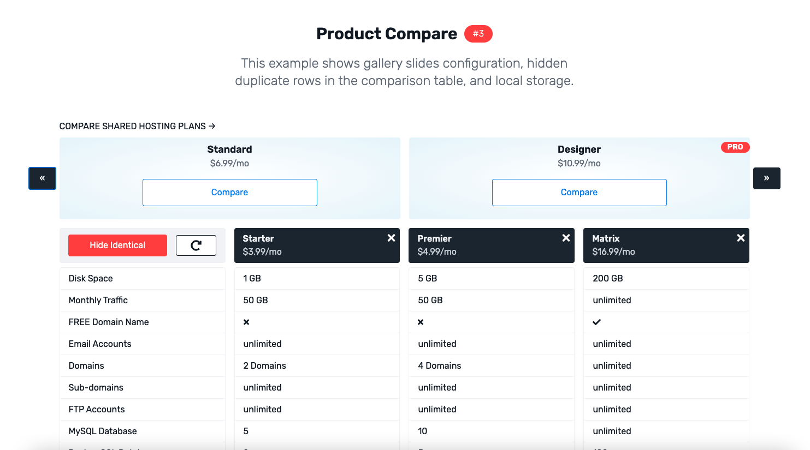Click Matrix's FREE Domain Name checkmark
This screenshot has width=810, height=450.
coord(596,322)
